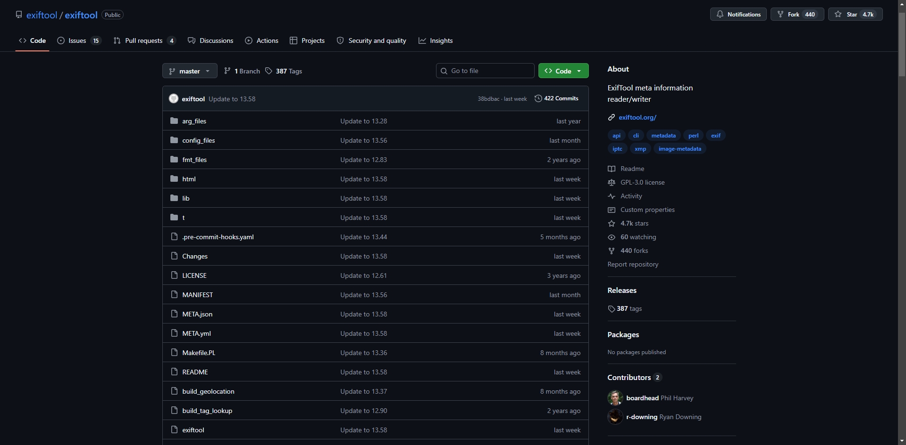View the Security and quality tab
The image size is (906, 445).
(x=371, y=40)
